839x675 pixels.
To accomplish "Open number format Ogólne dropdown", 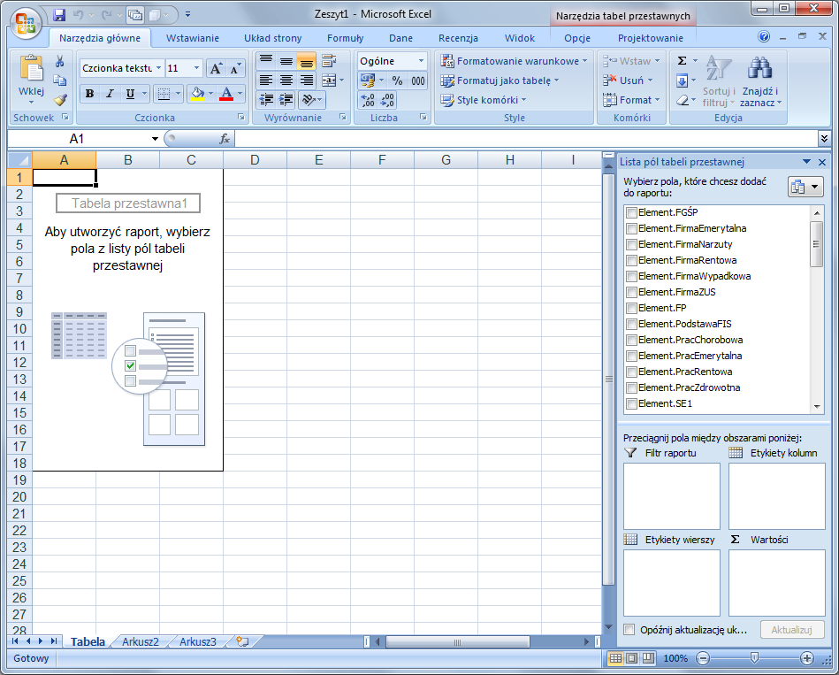I will tap(421, 61).
